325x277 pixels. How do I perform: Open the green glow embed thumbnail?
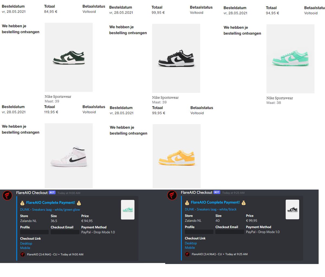(x=128, y=210)
